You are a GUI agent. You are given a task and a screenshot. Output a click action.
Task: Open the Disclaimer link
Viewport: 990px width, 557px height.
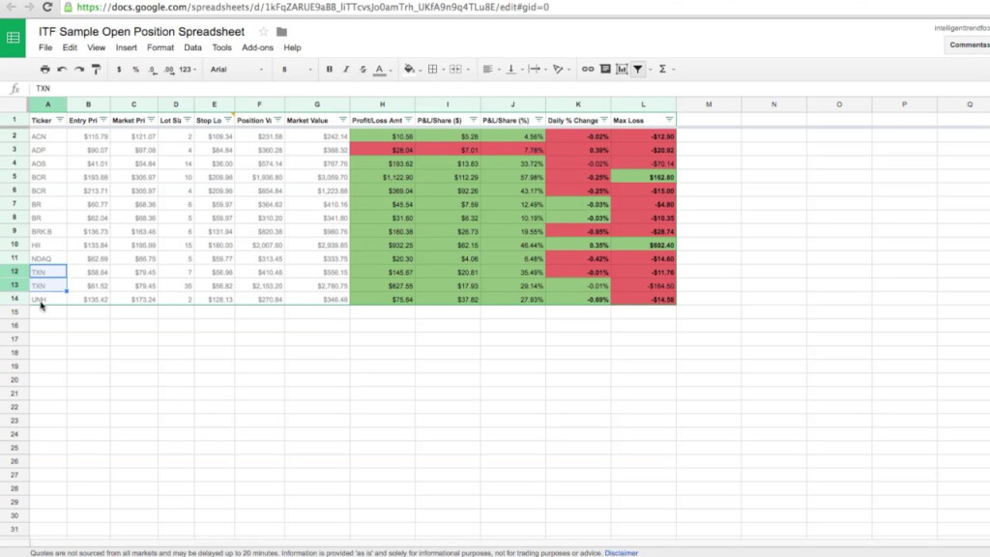[x=622, y=553]
